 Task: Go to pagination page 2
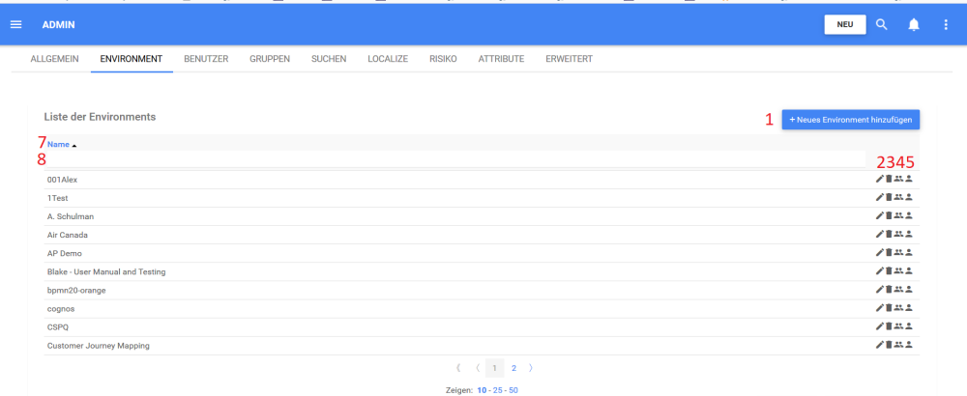pos(513,368)
